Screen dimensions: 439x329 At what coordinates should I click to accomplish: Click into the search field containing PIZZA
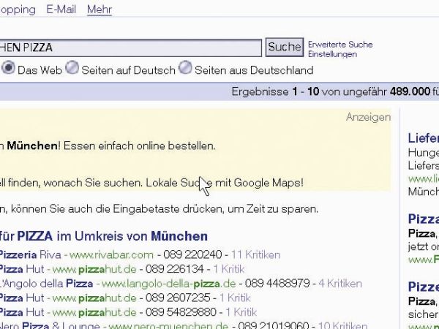click(130, 48)
